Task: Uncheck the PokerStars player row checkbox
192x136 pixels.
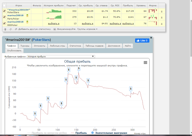Action: (x=4, y=11)
